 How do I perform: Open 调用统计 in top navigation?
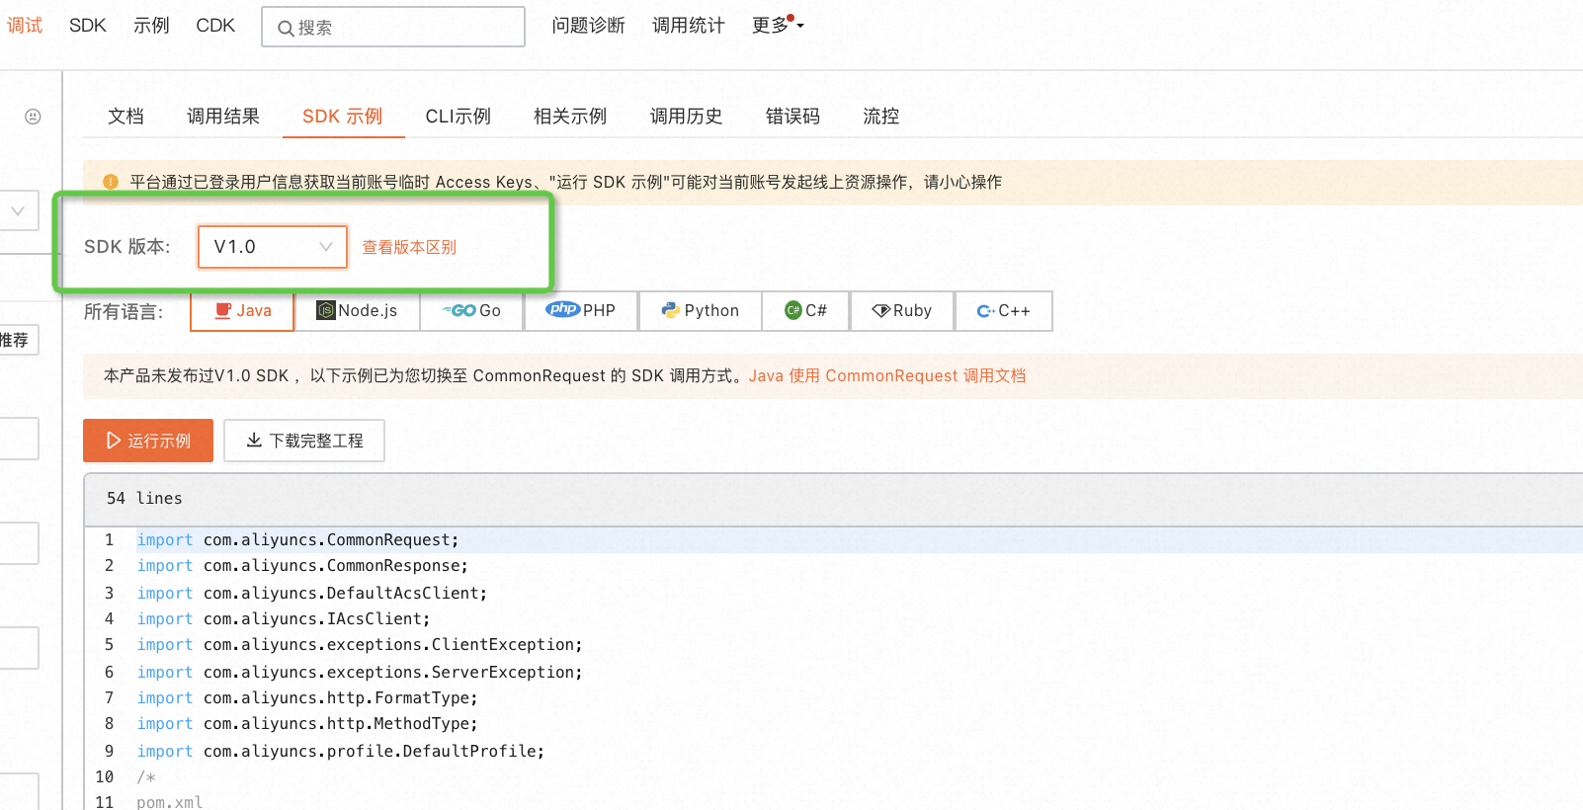pos(688,26)
